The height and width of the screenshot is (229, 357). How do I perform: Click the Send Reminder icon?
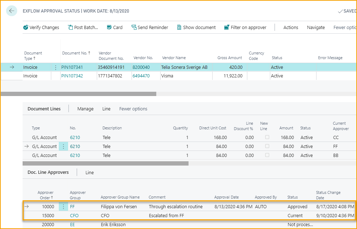pyautogui.click(x=134, y=28)
